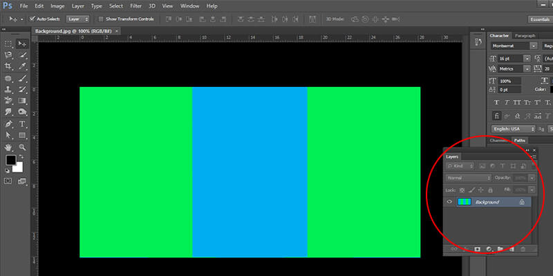Toggle lock all padlock icon
This screenshot has height=276, width=553.
490,190
